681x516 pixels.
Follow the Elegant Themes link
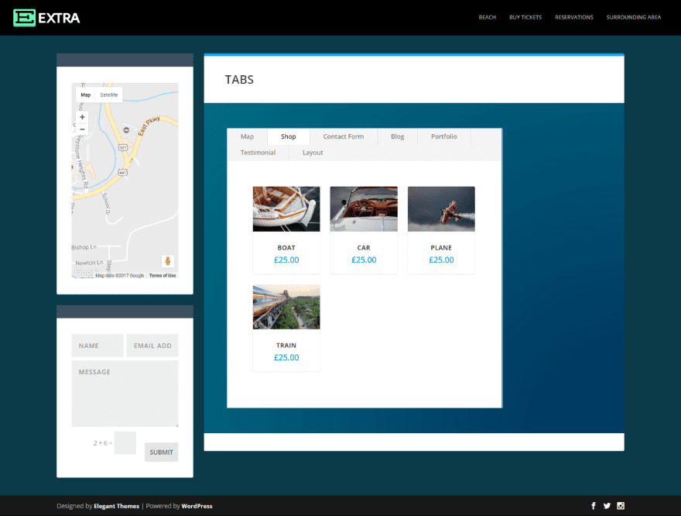pyautogui.click(x=116, y=506)
